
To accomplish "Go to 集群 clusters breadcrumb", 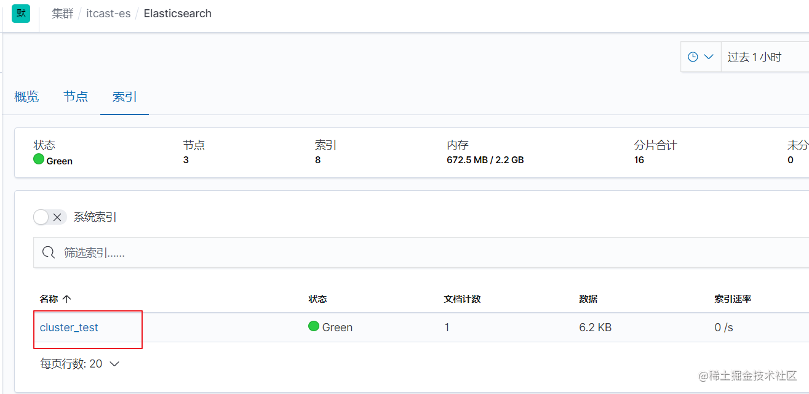I will 62,14.
